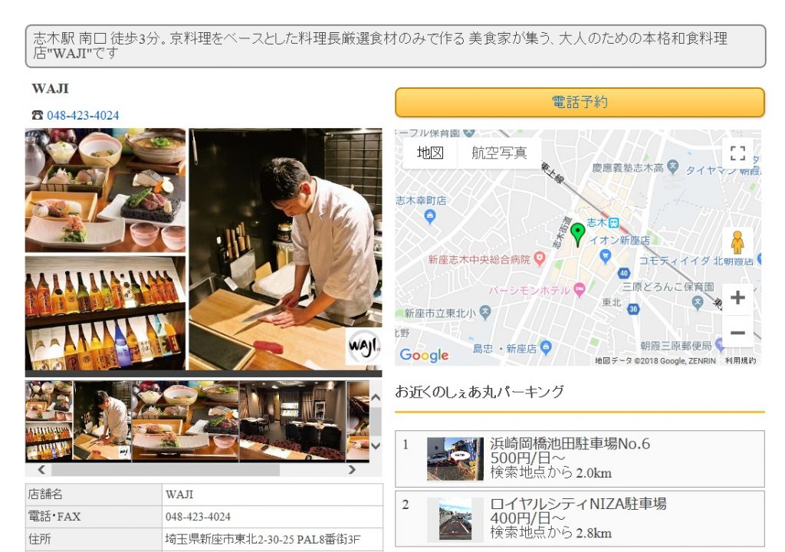Click the horizontal gallery scrollbar thumb
The height and width of the screenshot is (552, 785).
166,469
